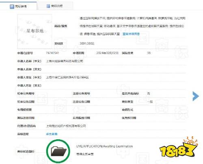Click the 初审公告期号 label
The width and height of the screenshot is (203, 164).
tap(26, 94)
